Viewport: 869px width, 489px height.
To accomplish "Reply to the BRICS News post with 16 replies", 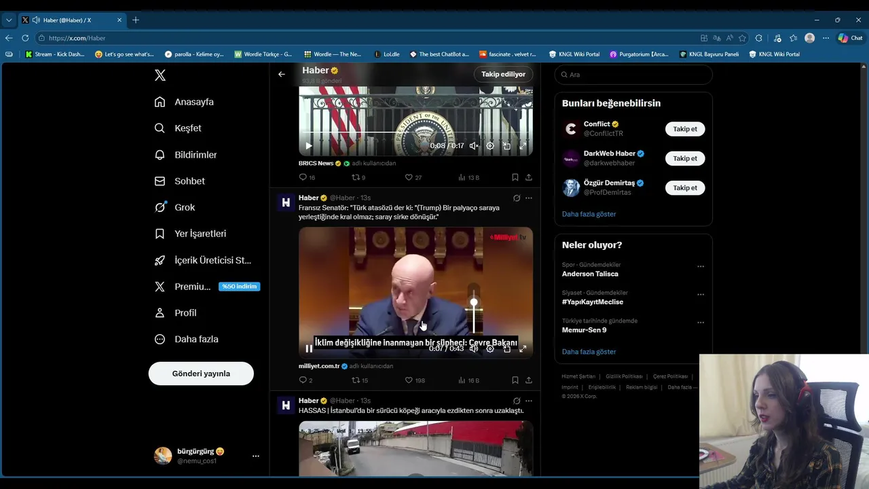I will tap(307, 177).
